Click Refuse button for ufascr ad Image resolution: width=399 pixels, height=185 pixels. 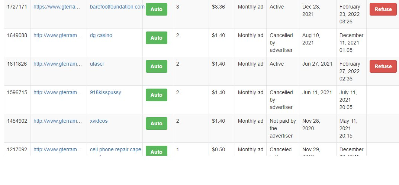coord(383,66)
